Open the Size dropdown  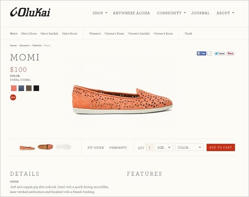coord(164,147)
